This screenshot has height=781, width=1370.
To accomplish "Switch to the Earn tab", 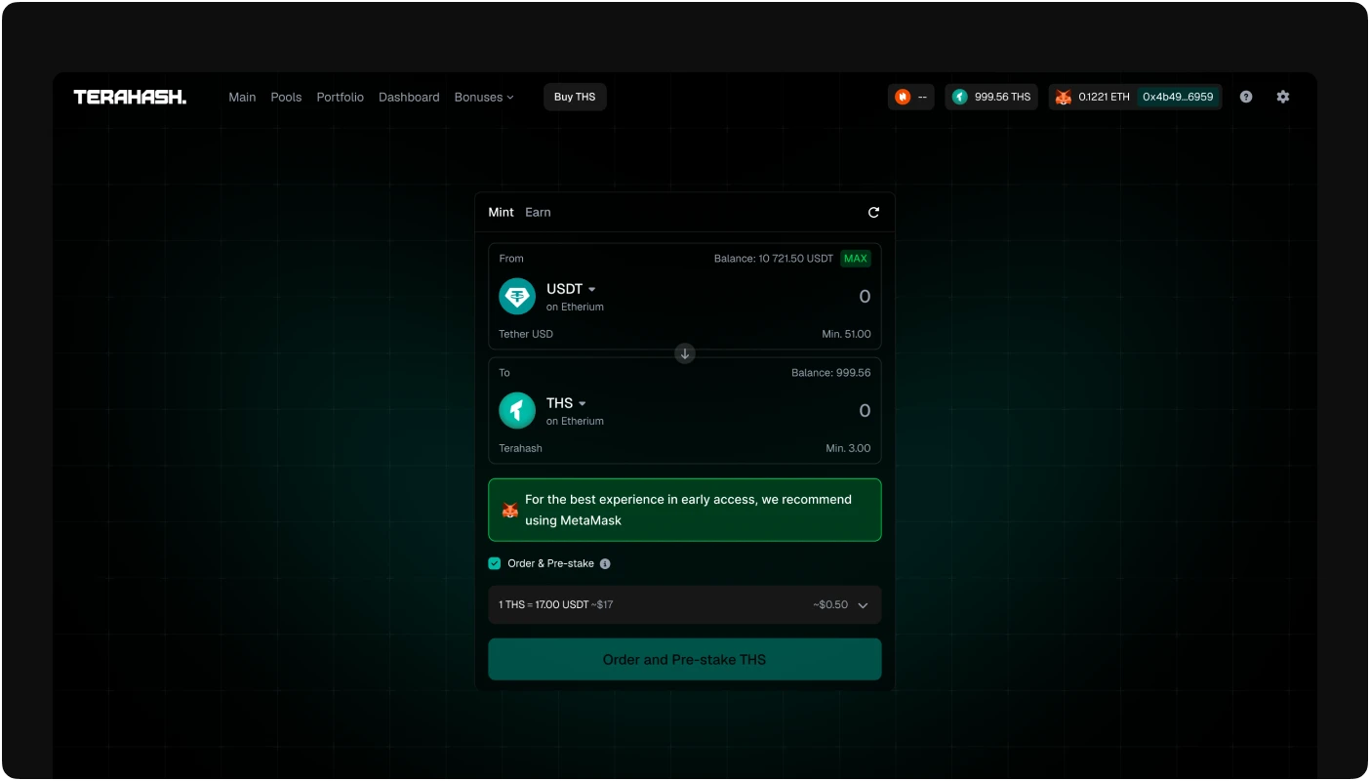I will (538, 212).
